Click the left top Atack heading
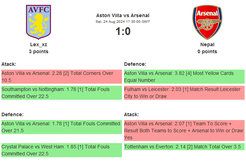246x161 pixels. tap(9, 64)
